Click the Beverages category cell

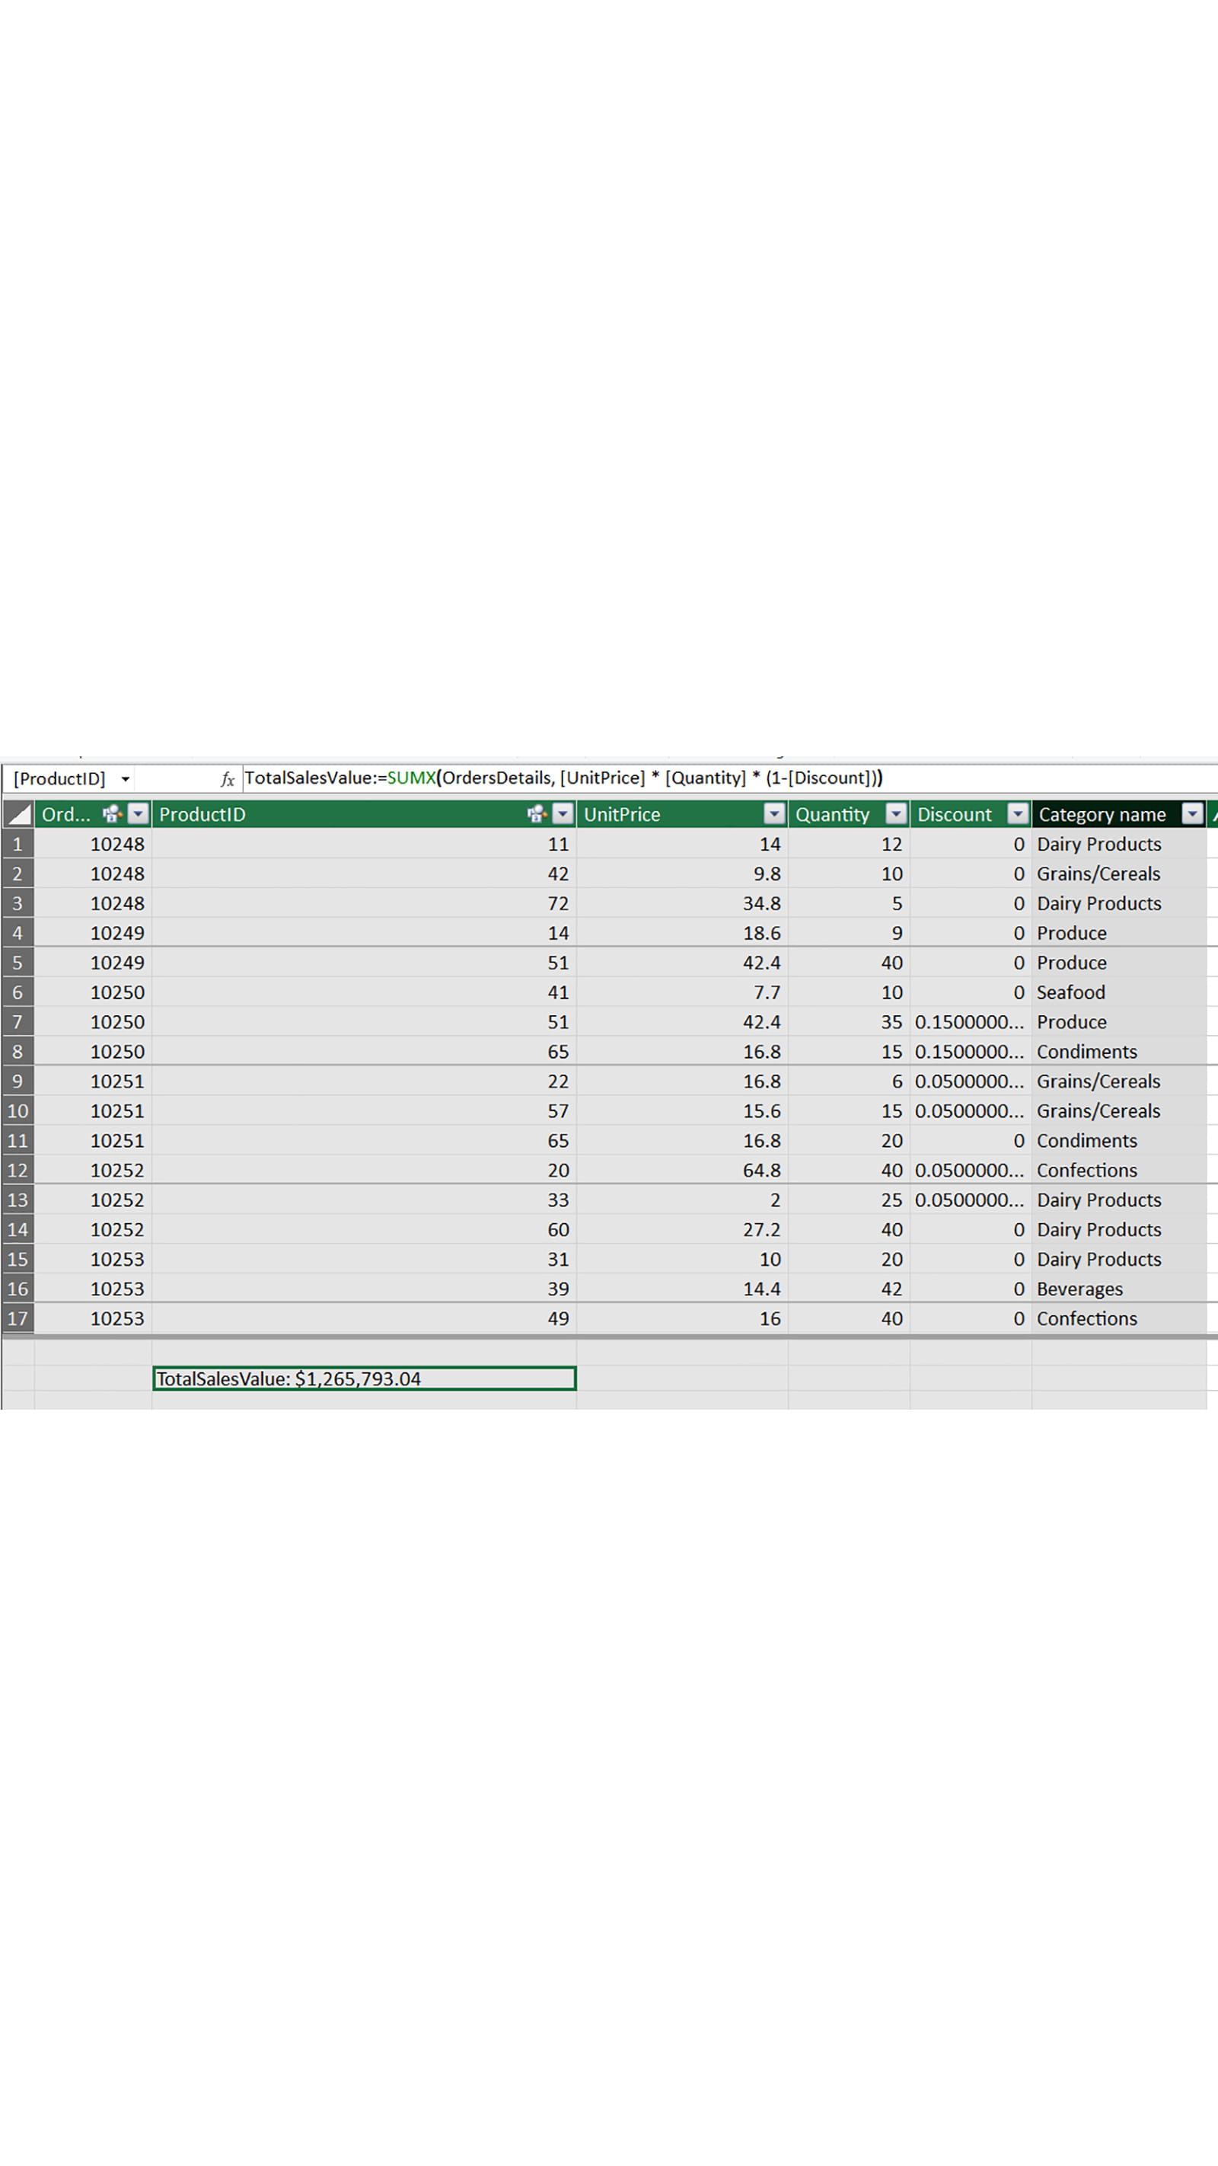(1079, 1289)
